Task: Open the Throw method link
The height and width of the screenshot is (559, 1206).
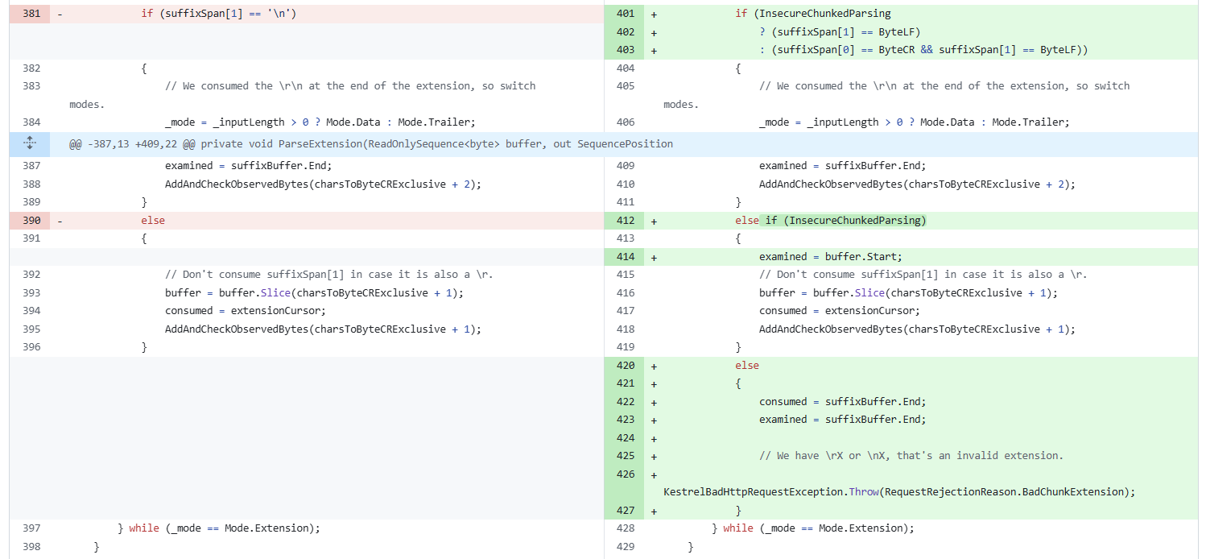Action: (862, 491)
